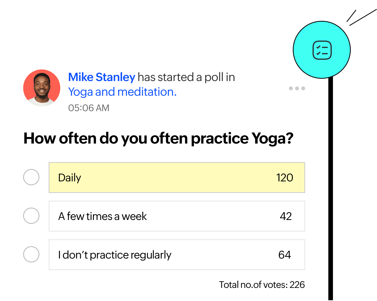Click the has started a poll in text
This screenshot has height=301, width=377.
pos(186,77)
